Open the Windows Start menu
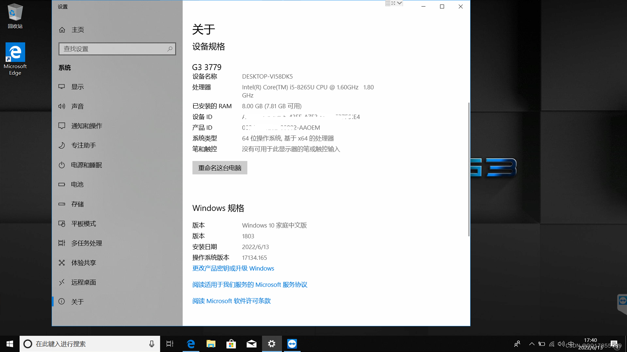 coord(9,343)
